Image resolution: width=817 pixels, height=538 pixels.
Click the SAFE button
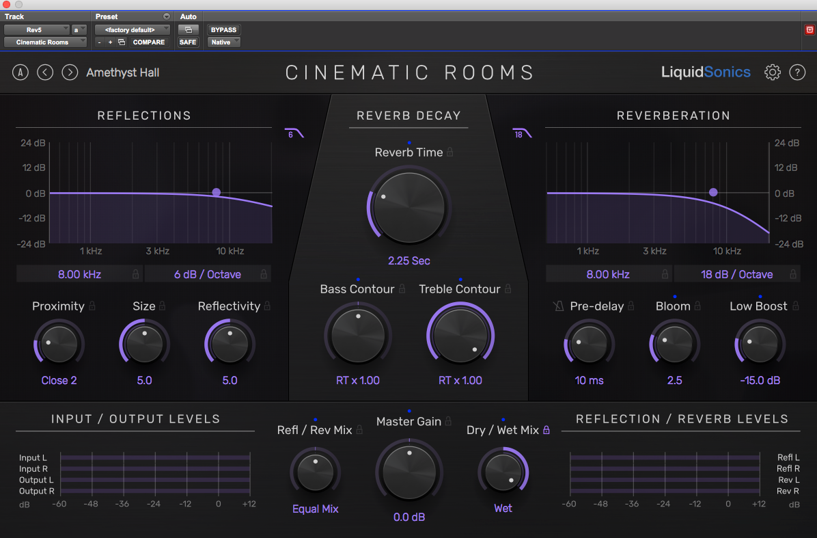tap(188, 42)
